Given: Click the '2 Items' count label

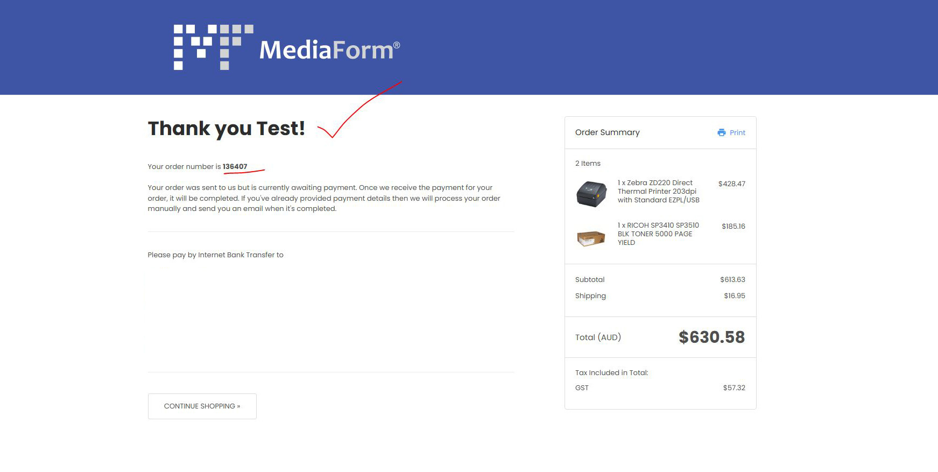Looking at the screenshot, I should 588,163.
